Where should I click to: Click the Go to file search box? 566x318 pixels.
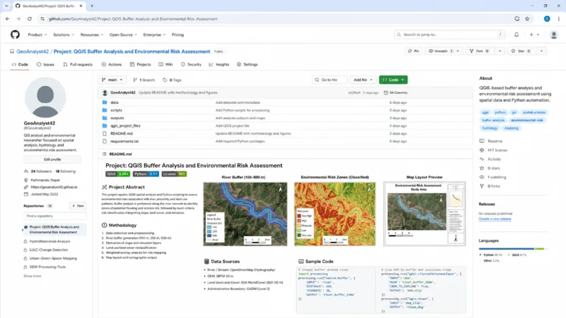pos(329,80)
